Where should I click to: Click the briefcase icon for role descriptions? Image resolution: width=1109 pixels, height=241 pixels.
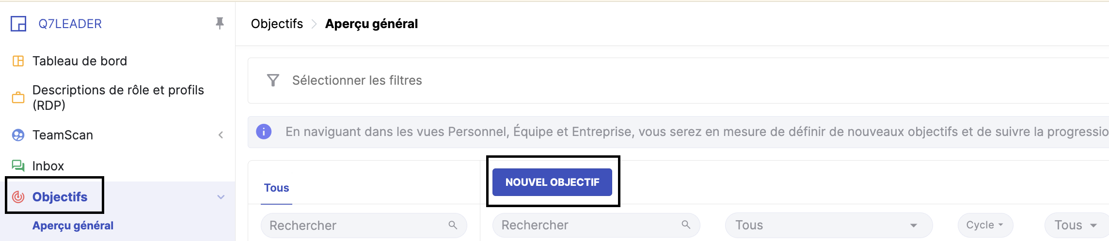click(18, 97)
